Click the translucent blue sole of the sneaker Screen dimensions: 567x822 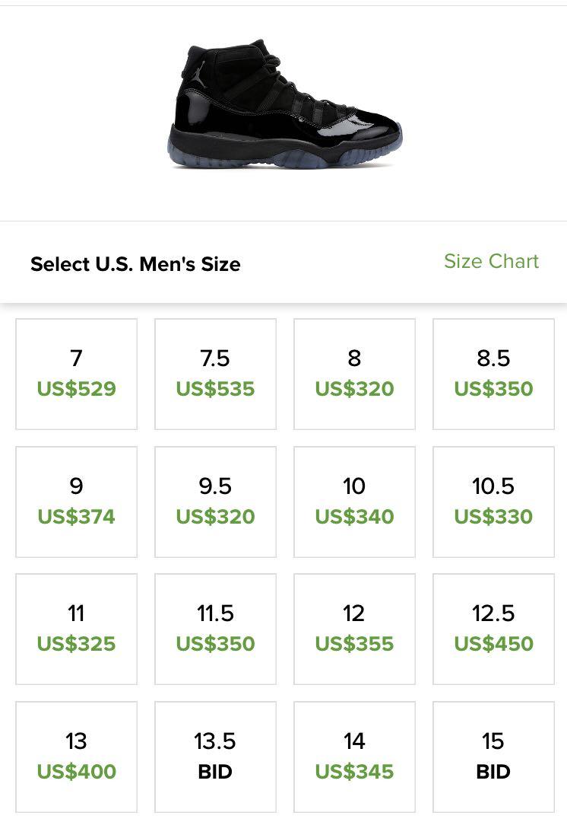[283, 157]
